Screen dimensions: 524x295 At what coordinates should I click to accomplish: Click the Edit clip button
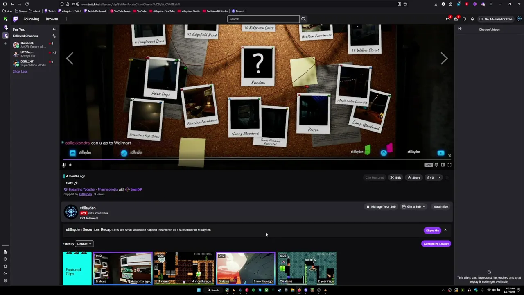pyautogui.click(x=395, y=177)
